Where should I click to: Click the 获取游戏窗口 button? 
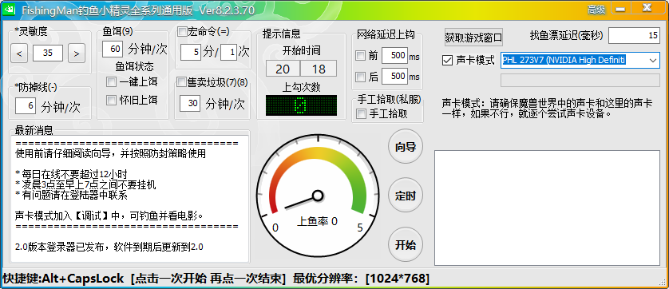[x=473, y=38]
